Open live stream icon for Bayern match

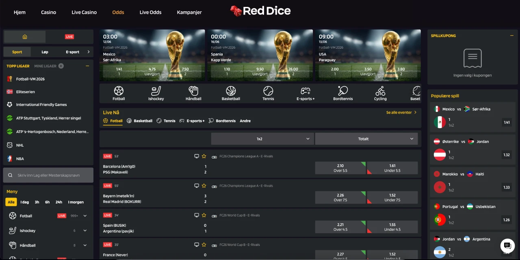point(197,186)
